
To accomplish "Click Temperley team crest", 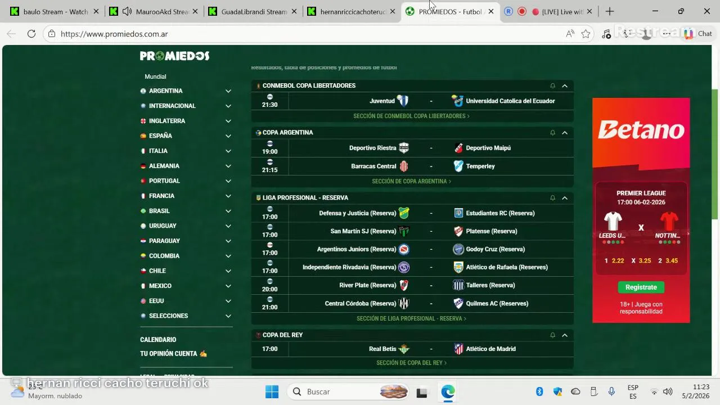I will 458,166.
